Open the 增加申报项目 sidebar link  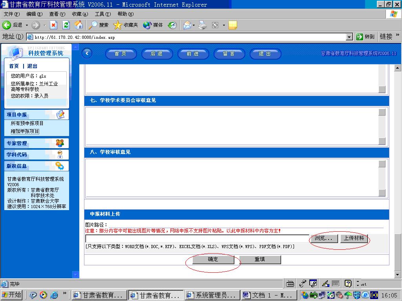[25, 131]
